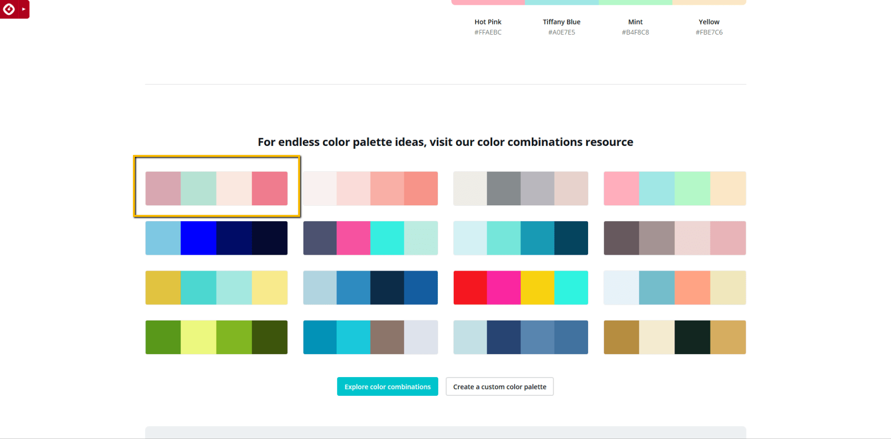Select the mauve brown and blush palette
The height and width of the screenshot is (439, 891).
coord(675,238)
